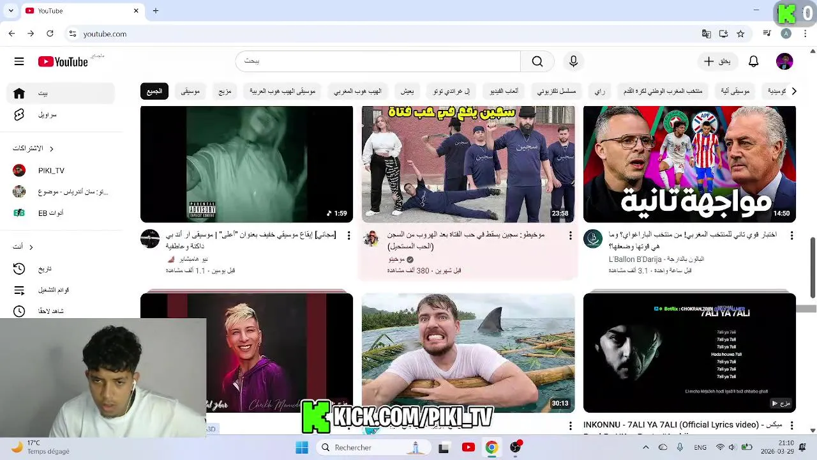Close the YouTube tab
Image resolution: width=817 pixels, height=460 pixels.
click(136, 11)
